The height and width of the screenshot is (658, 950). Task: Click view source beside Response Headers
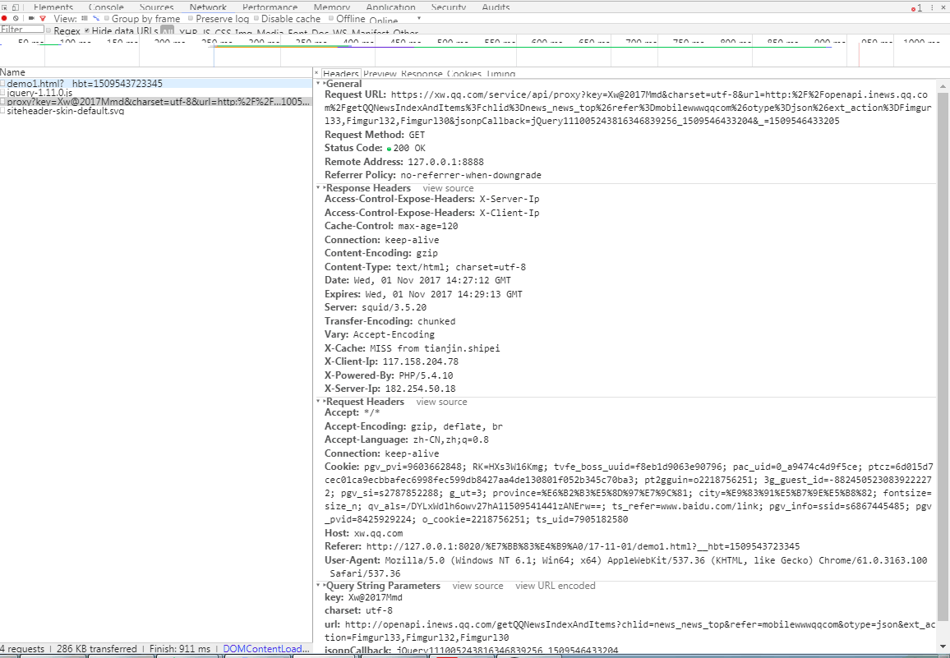tap(449, 188)
